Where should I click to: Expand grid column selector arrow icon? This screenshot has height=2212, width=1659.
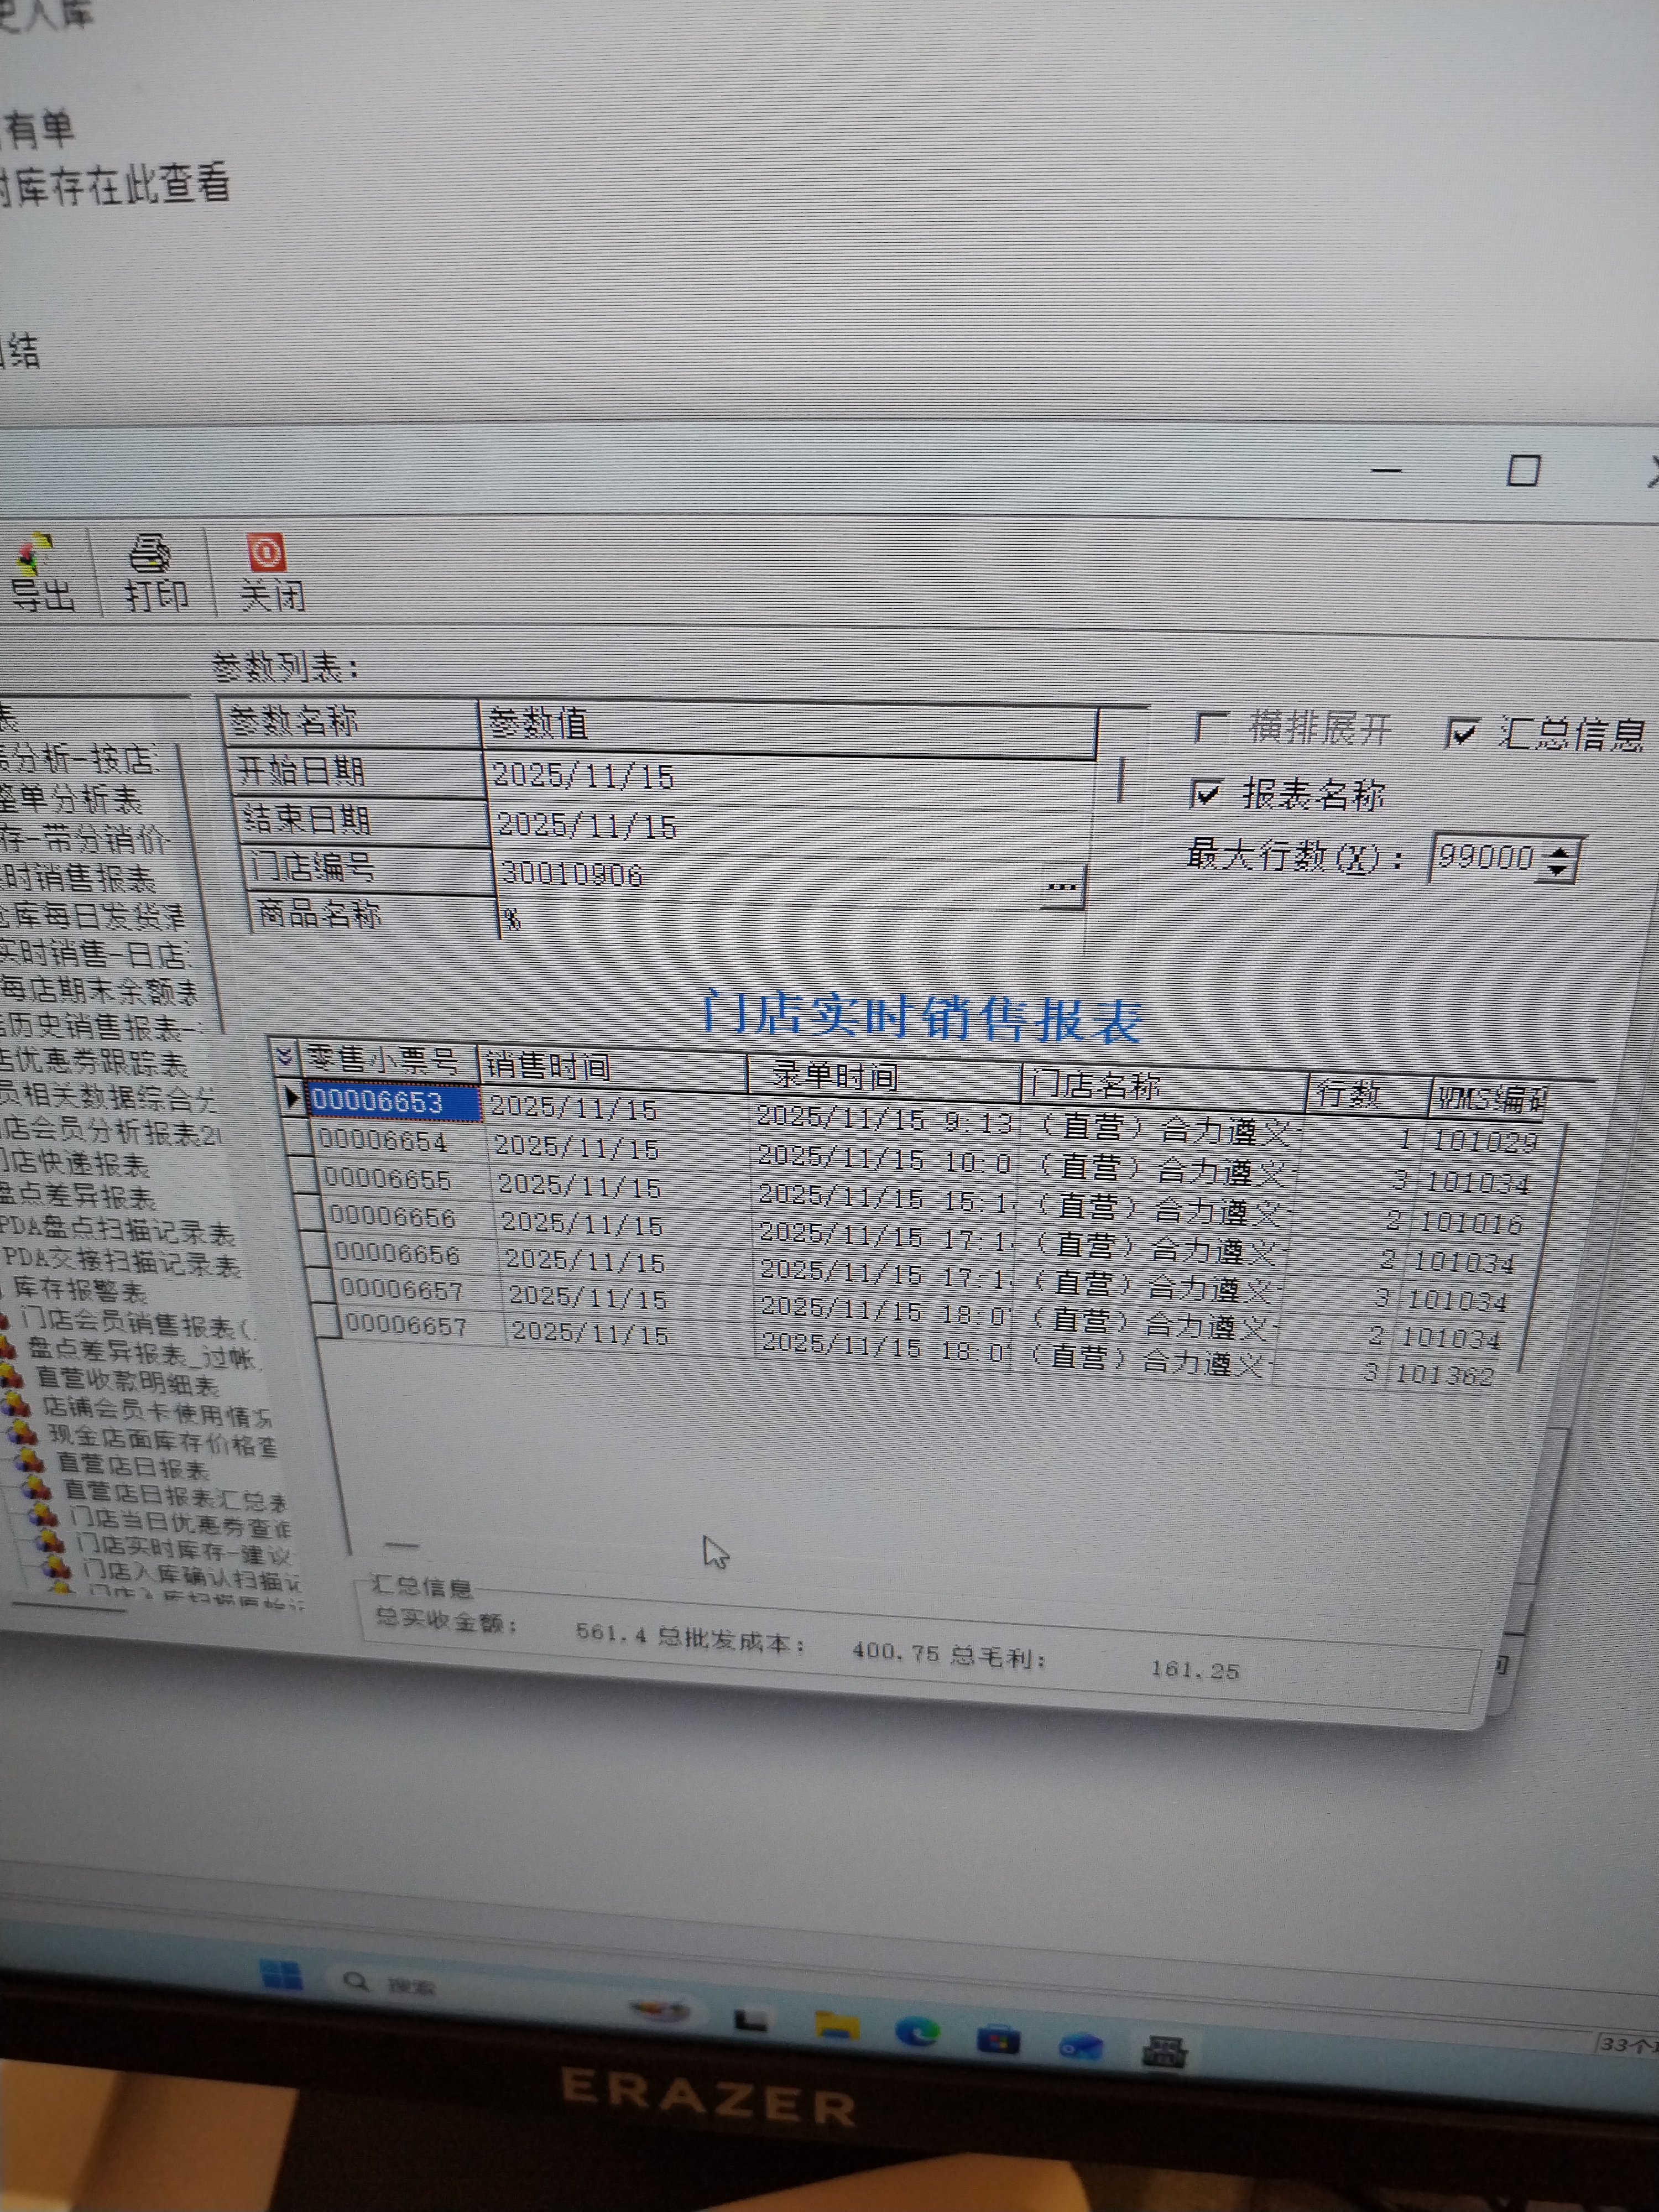284,1056
